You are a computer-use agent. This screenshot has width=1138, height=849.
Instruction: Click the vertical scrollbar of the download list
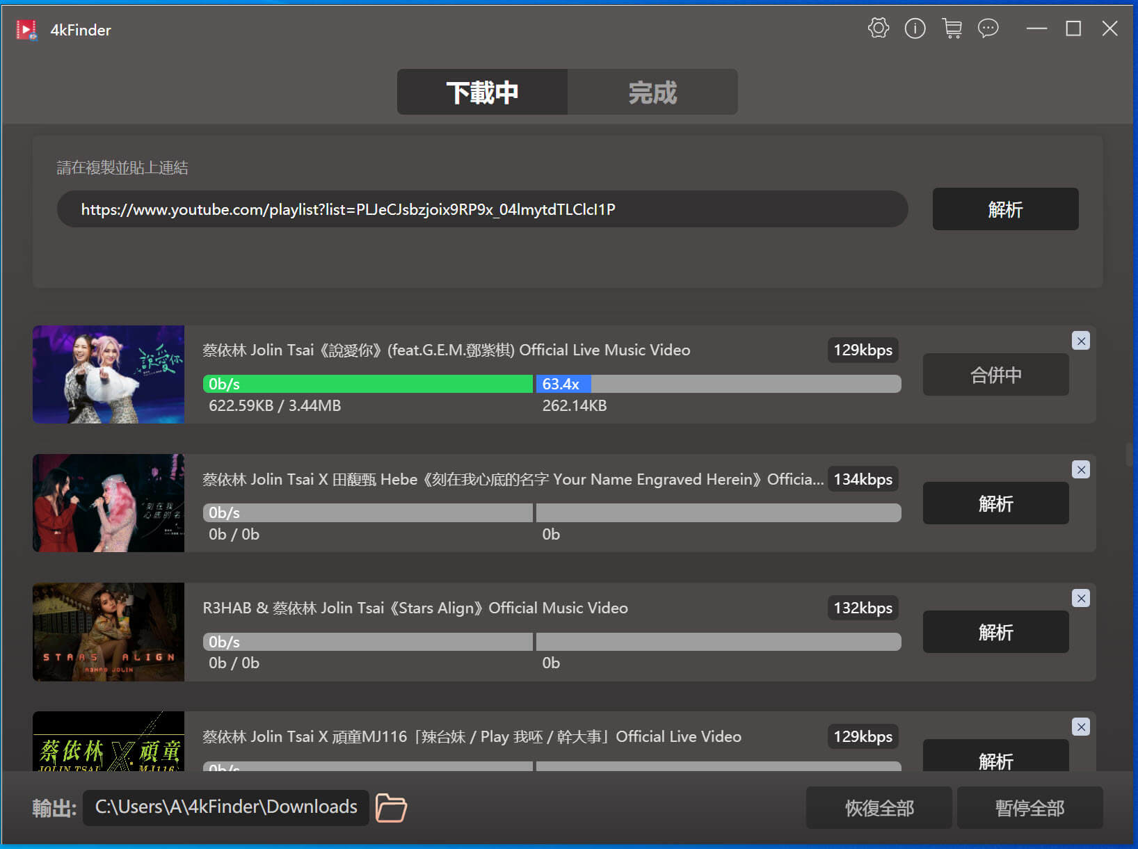[x=1129, y=455]
